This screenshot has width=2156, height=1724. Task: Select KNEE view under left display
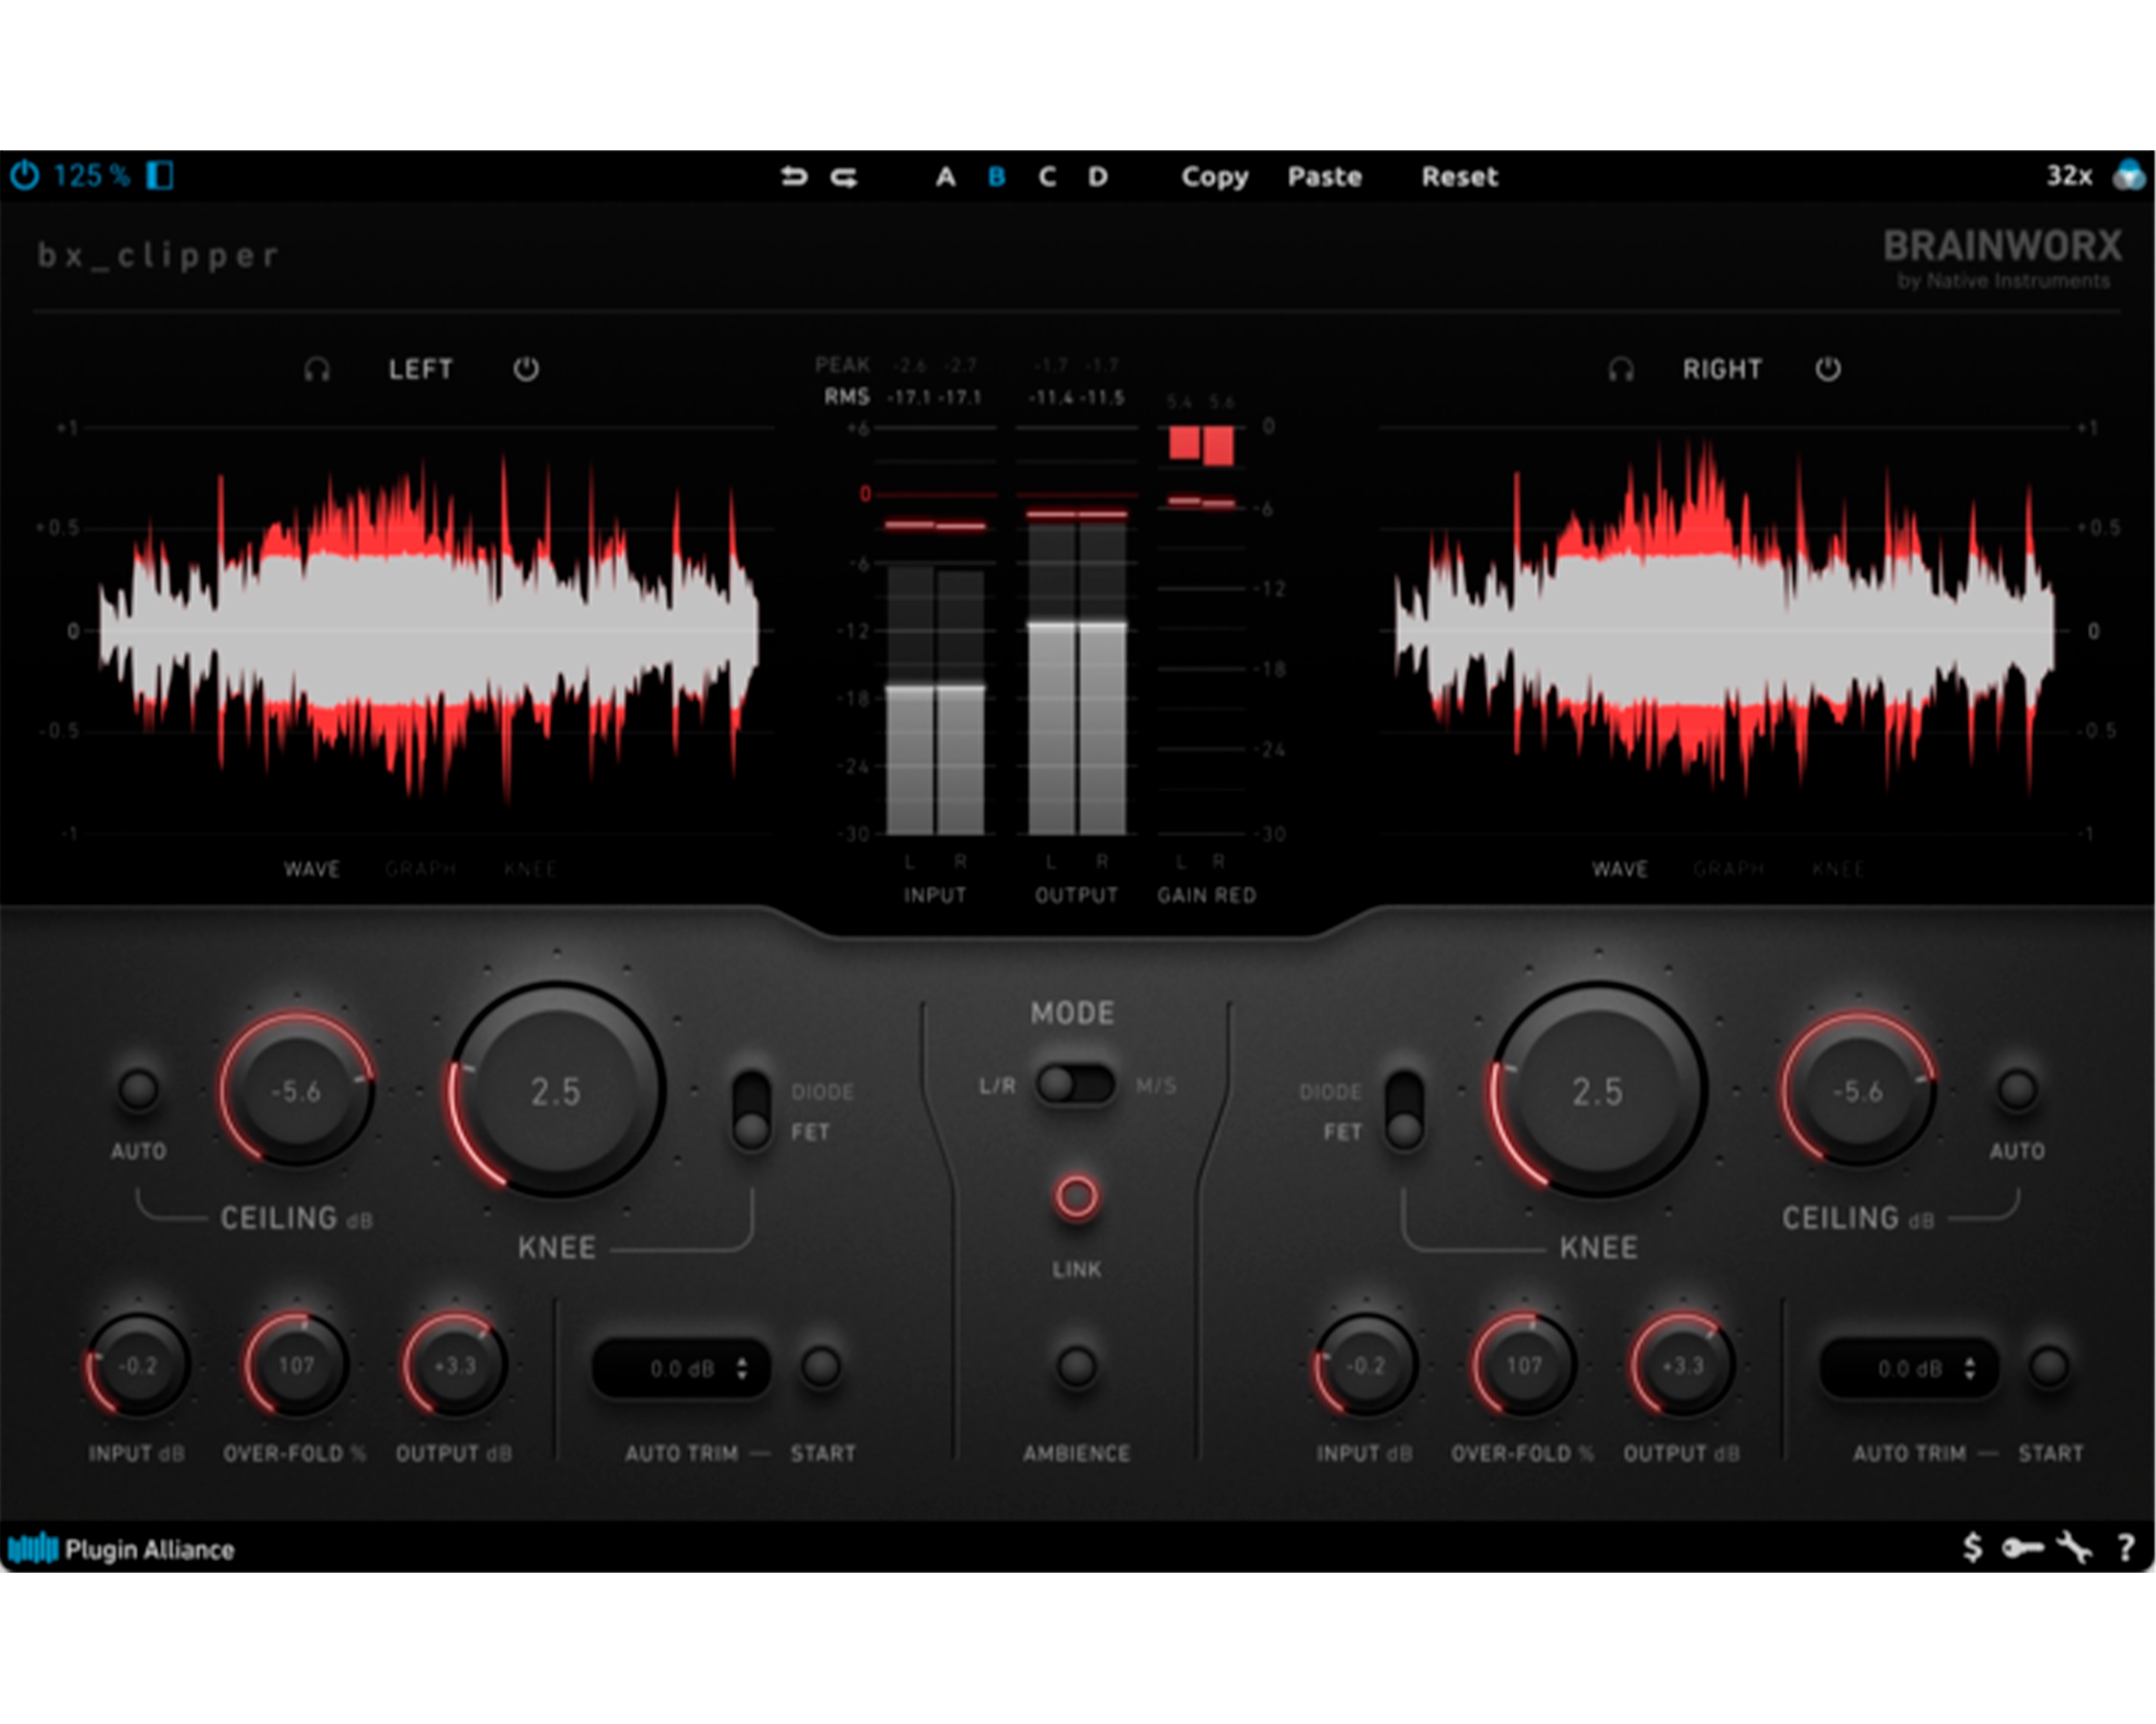(530, 869)
